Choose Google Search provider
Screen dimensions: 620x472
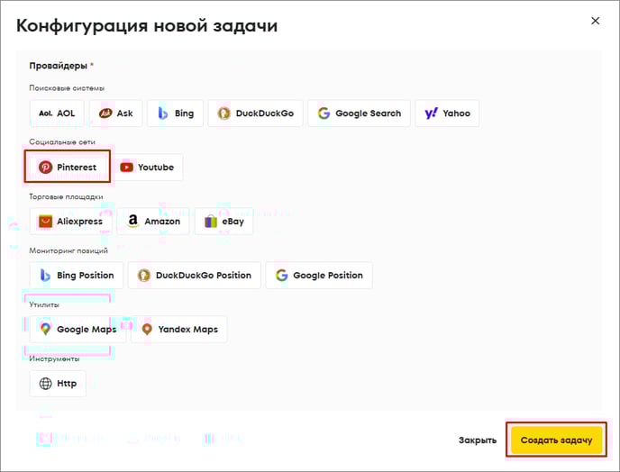coord(359,113)
